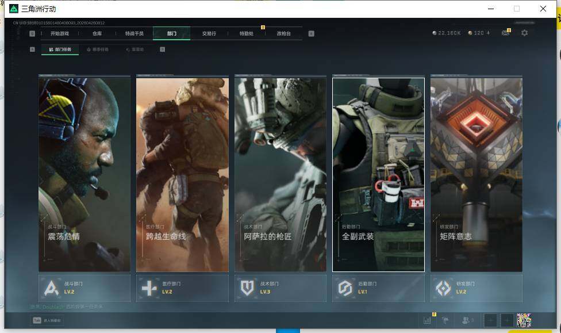
Task: Select the 部门任务 sub-tab
Action: 60,49
